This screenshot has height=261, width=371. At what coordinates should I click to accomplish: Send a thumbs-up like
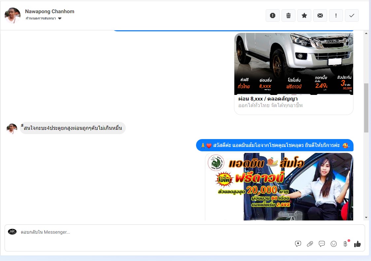pos(357,244)
